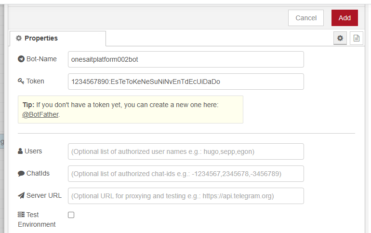Focus the Bot-Name input field
The width and height of the screenshot is (371, 233).
point(185,59)
